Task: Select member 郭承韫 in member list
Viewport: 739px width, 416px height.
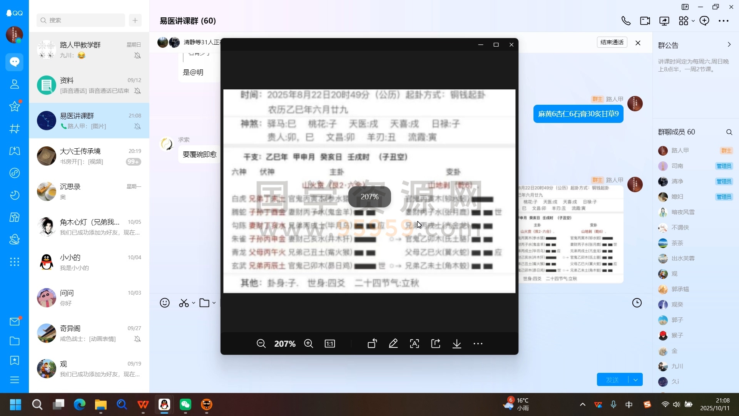Action: click(695, 289)
